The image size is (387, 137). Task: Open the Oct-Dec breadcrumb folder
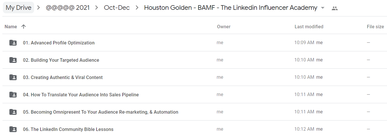pyautogui.click(x=117, y=8)
